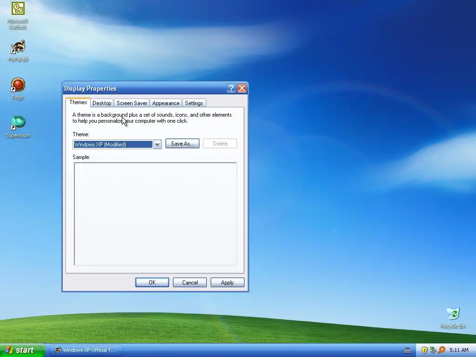
Task: Click the Save As... button
Action: [x=182, y=144]
